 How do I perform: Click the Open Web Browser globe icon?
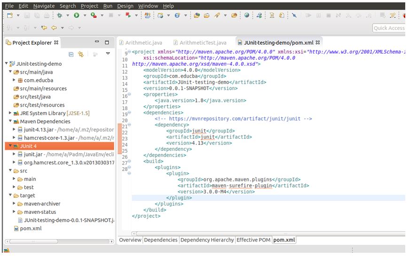point(247,16)
